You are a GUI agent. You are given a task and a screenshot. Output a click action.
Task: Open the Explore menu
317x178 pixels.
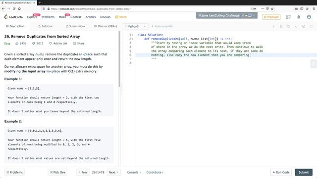(x=32, y=17)
